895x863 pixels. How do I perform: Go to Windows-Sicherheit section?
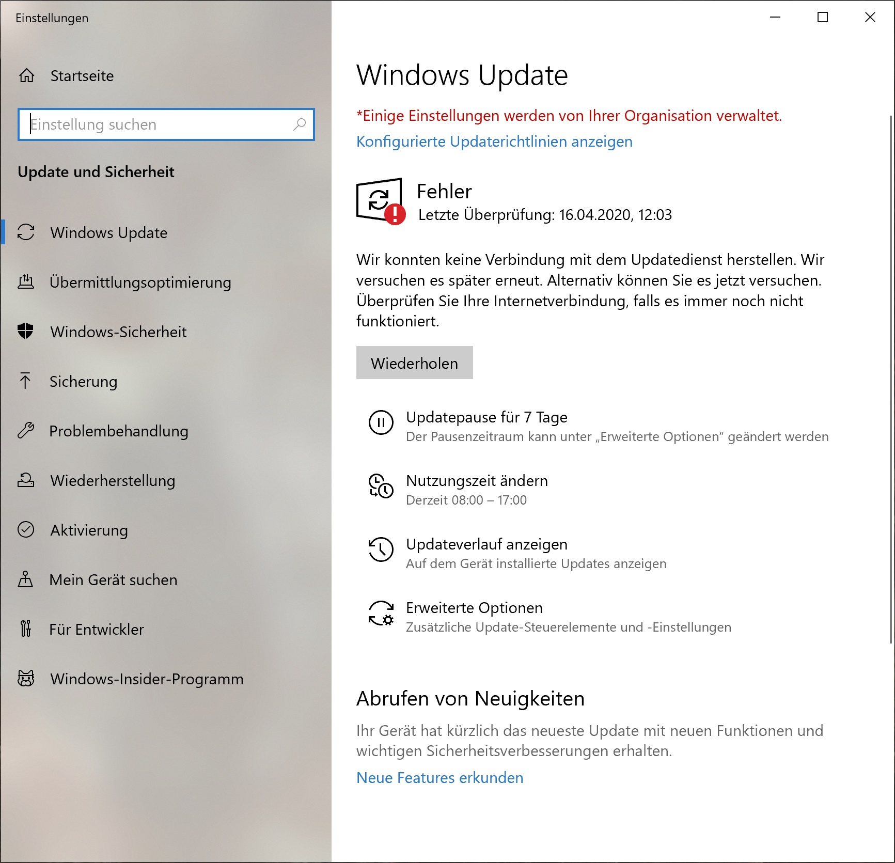tap(165, 332)
